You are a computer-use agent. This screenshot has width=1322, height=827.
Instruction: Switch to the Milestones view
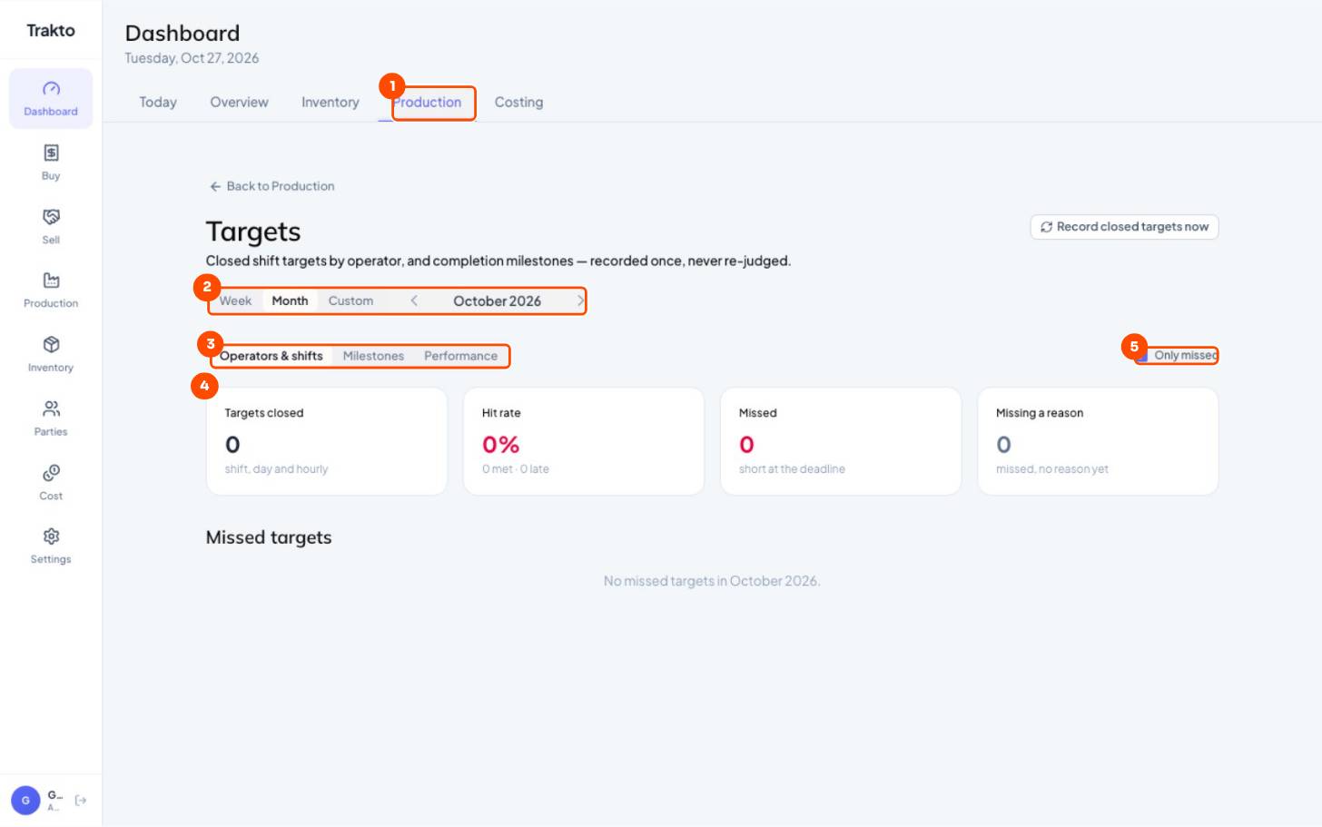[373, 356]
